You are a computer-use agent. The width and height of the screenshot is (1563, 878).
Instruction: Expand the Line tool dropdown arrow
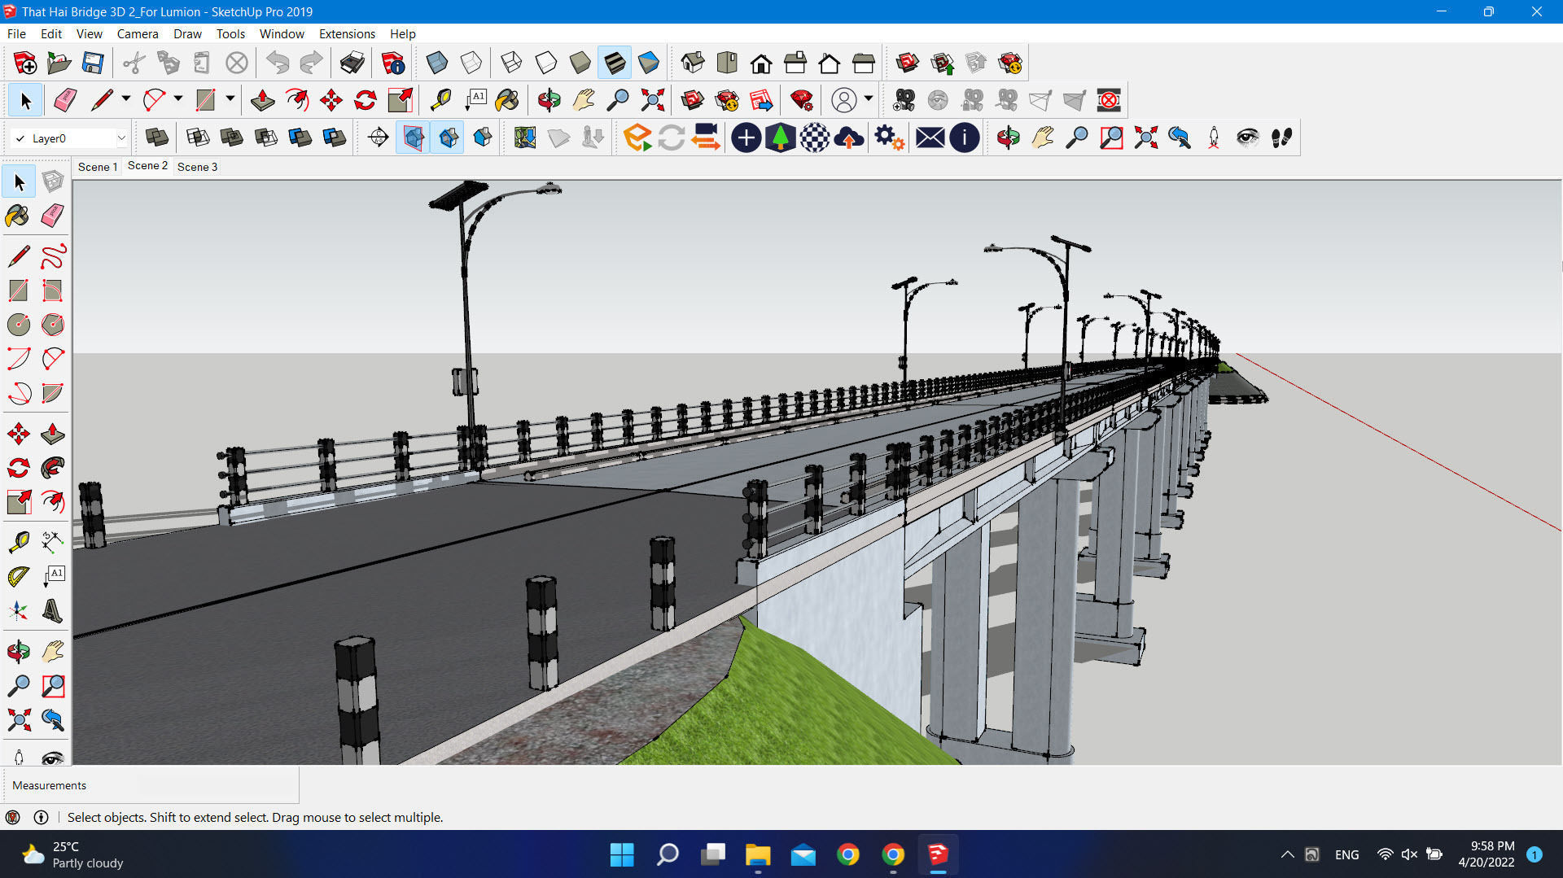coord(126,99)
